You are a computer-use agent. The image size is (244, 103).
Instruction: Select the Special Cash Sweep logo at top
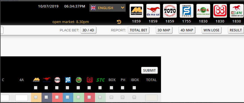coord(203,11)
